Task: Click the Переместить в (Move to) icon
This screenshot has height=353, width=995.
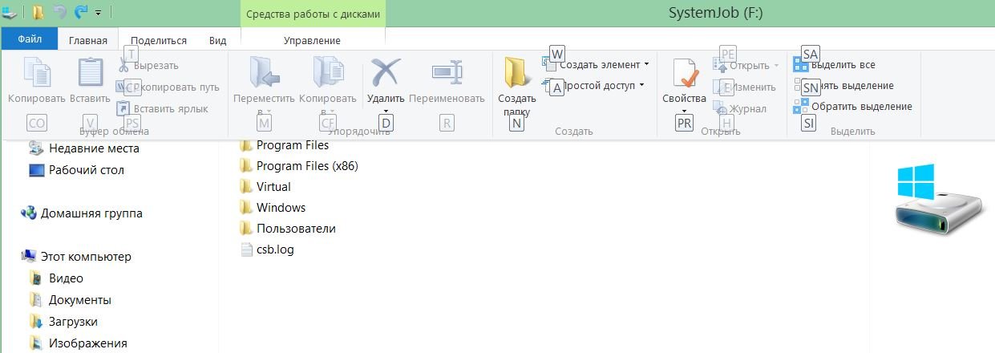Action: [264, 74]
